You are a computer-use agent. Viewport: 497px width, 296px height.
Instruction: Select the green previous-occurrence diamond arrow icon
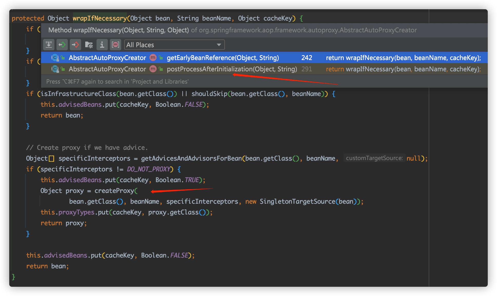62,44
